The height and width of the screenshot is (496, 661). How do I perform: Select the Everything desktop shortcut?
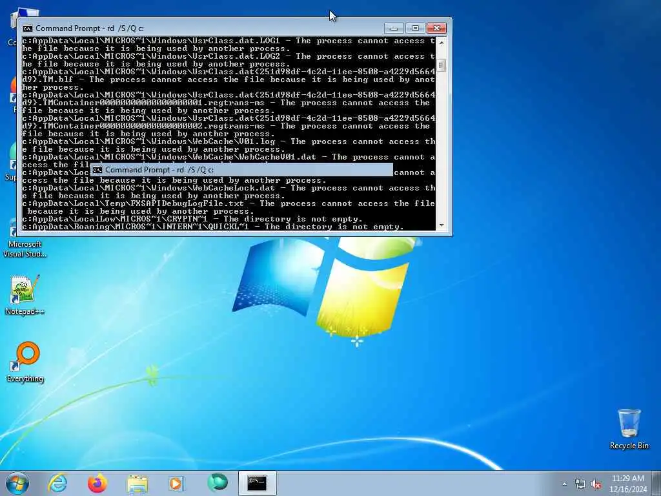(25, 363)
